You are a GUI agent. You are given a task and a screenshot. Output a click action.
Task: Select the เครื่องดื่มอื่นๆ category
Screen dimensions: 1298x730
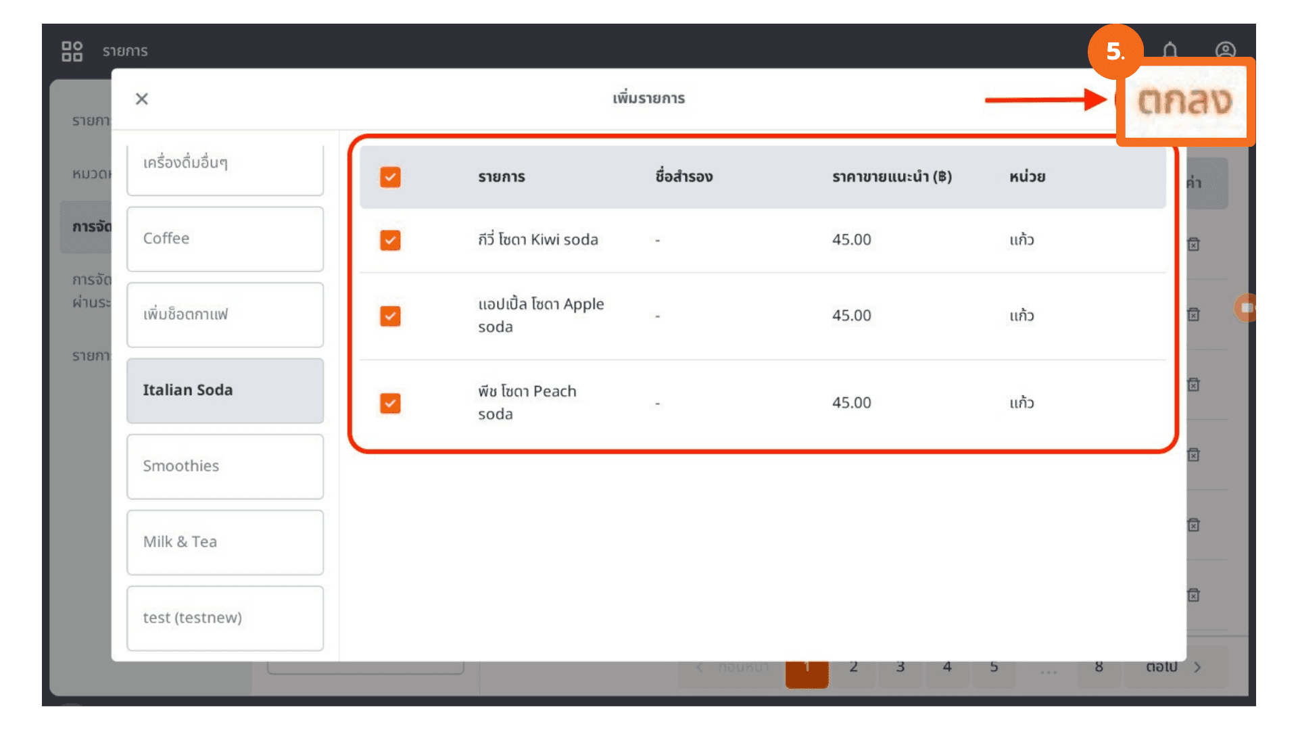pos(225,166)
